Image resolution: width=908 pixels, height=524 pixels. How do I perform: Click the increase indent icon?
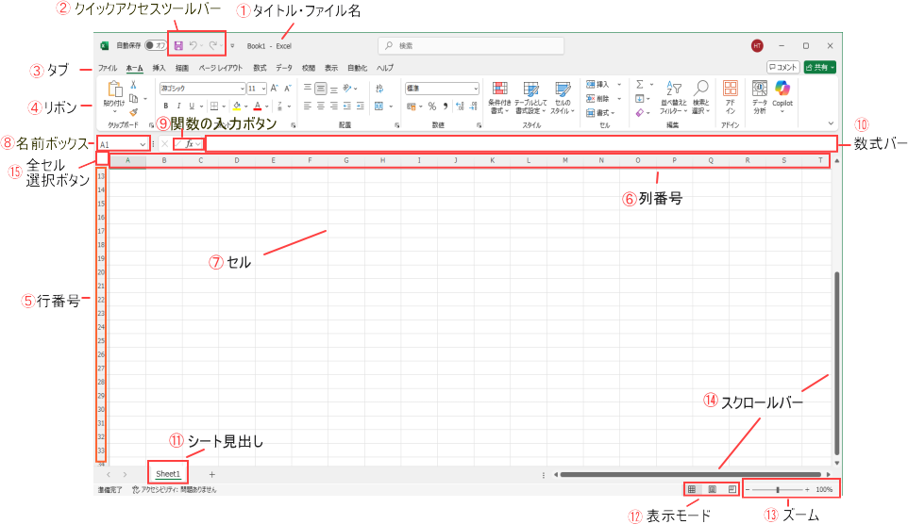click(361, 106)
